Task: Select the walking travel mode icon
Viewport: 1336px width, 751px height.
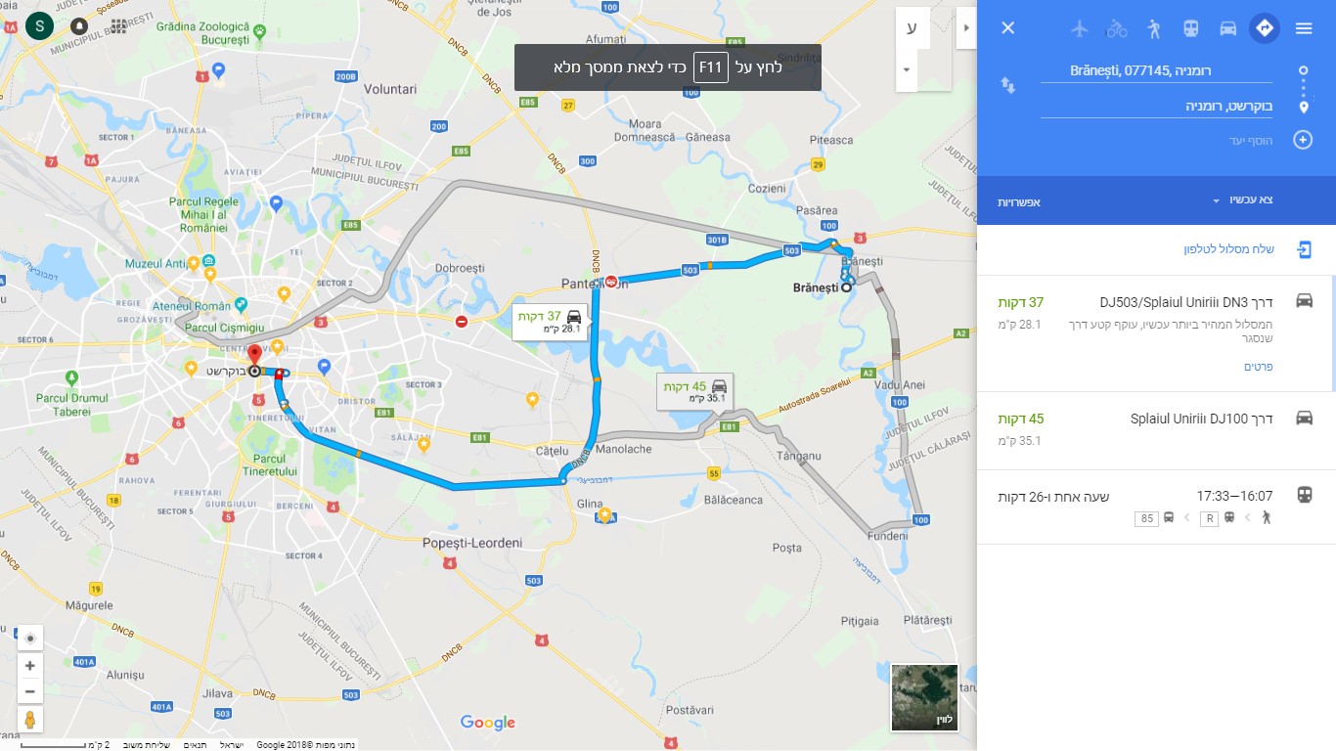Action: click(1154, 28)
